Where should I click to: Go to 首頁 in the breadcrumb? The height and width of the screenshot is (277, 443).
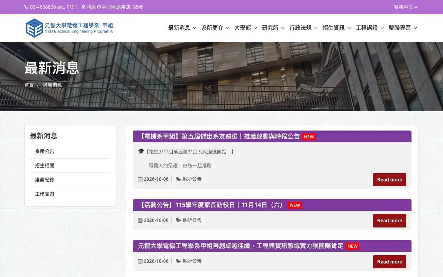click(x=29, y=85)
